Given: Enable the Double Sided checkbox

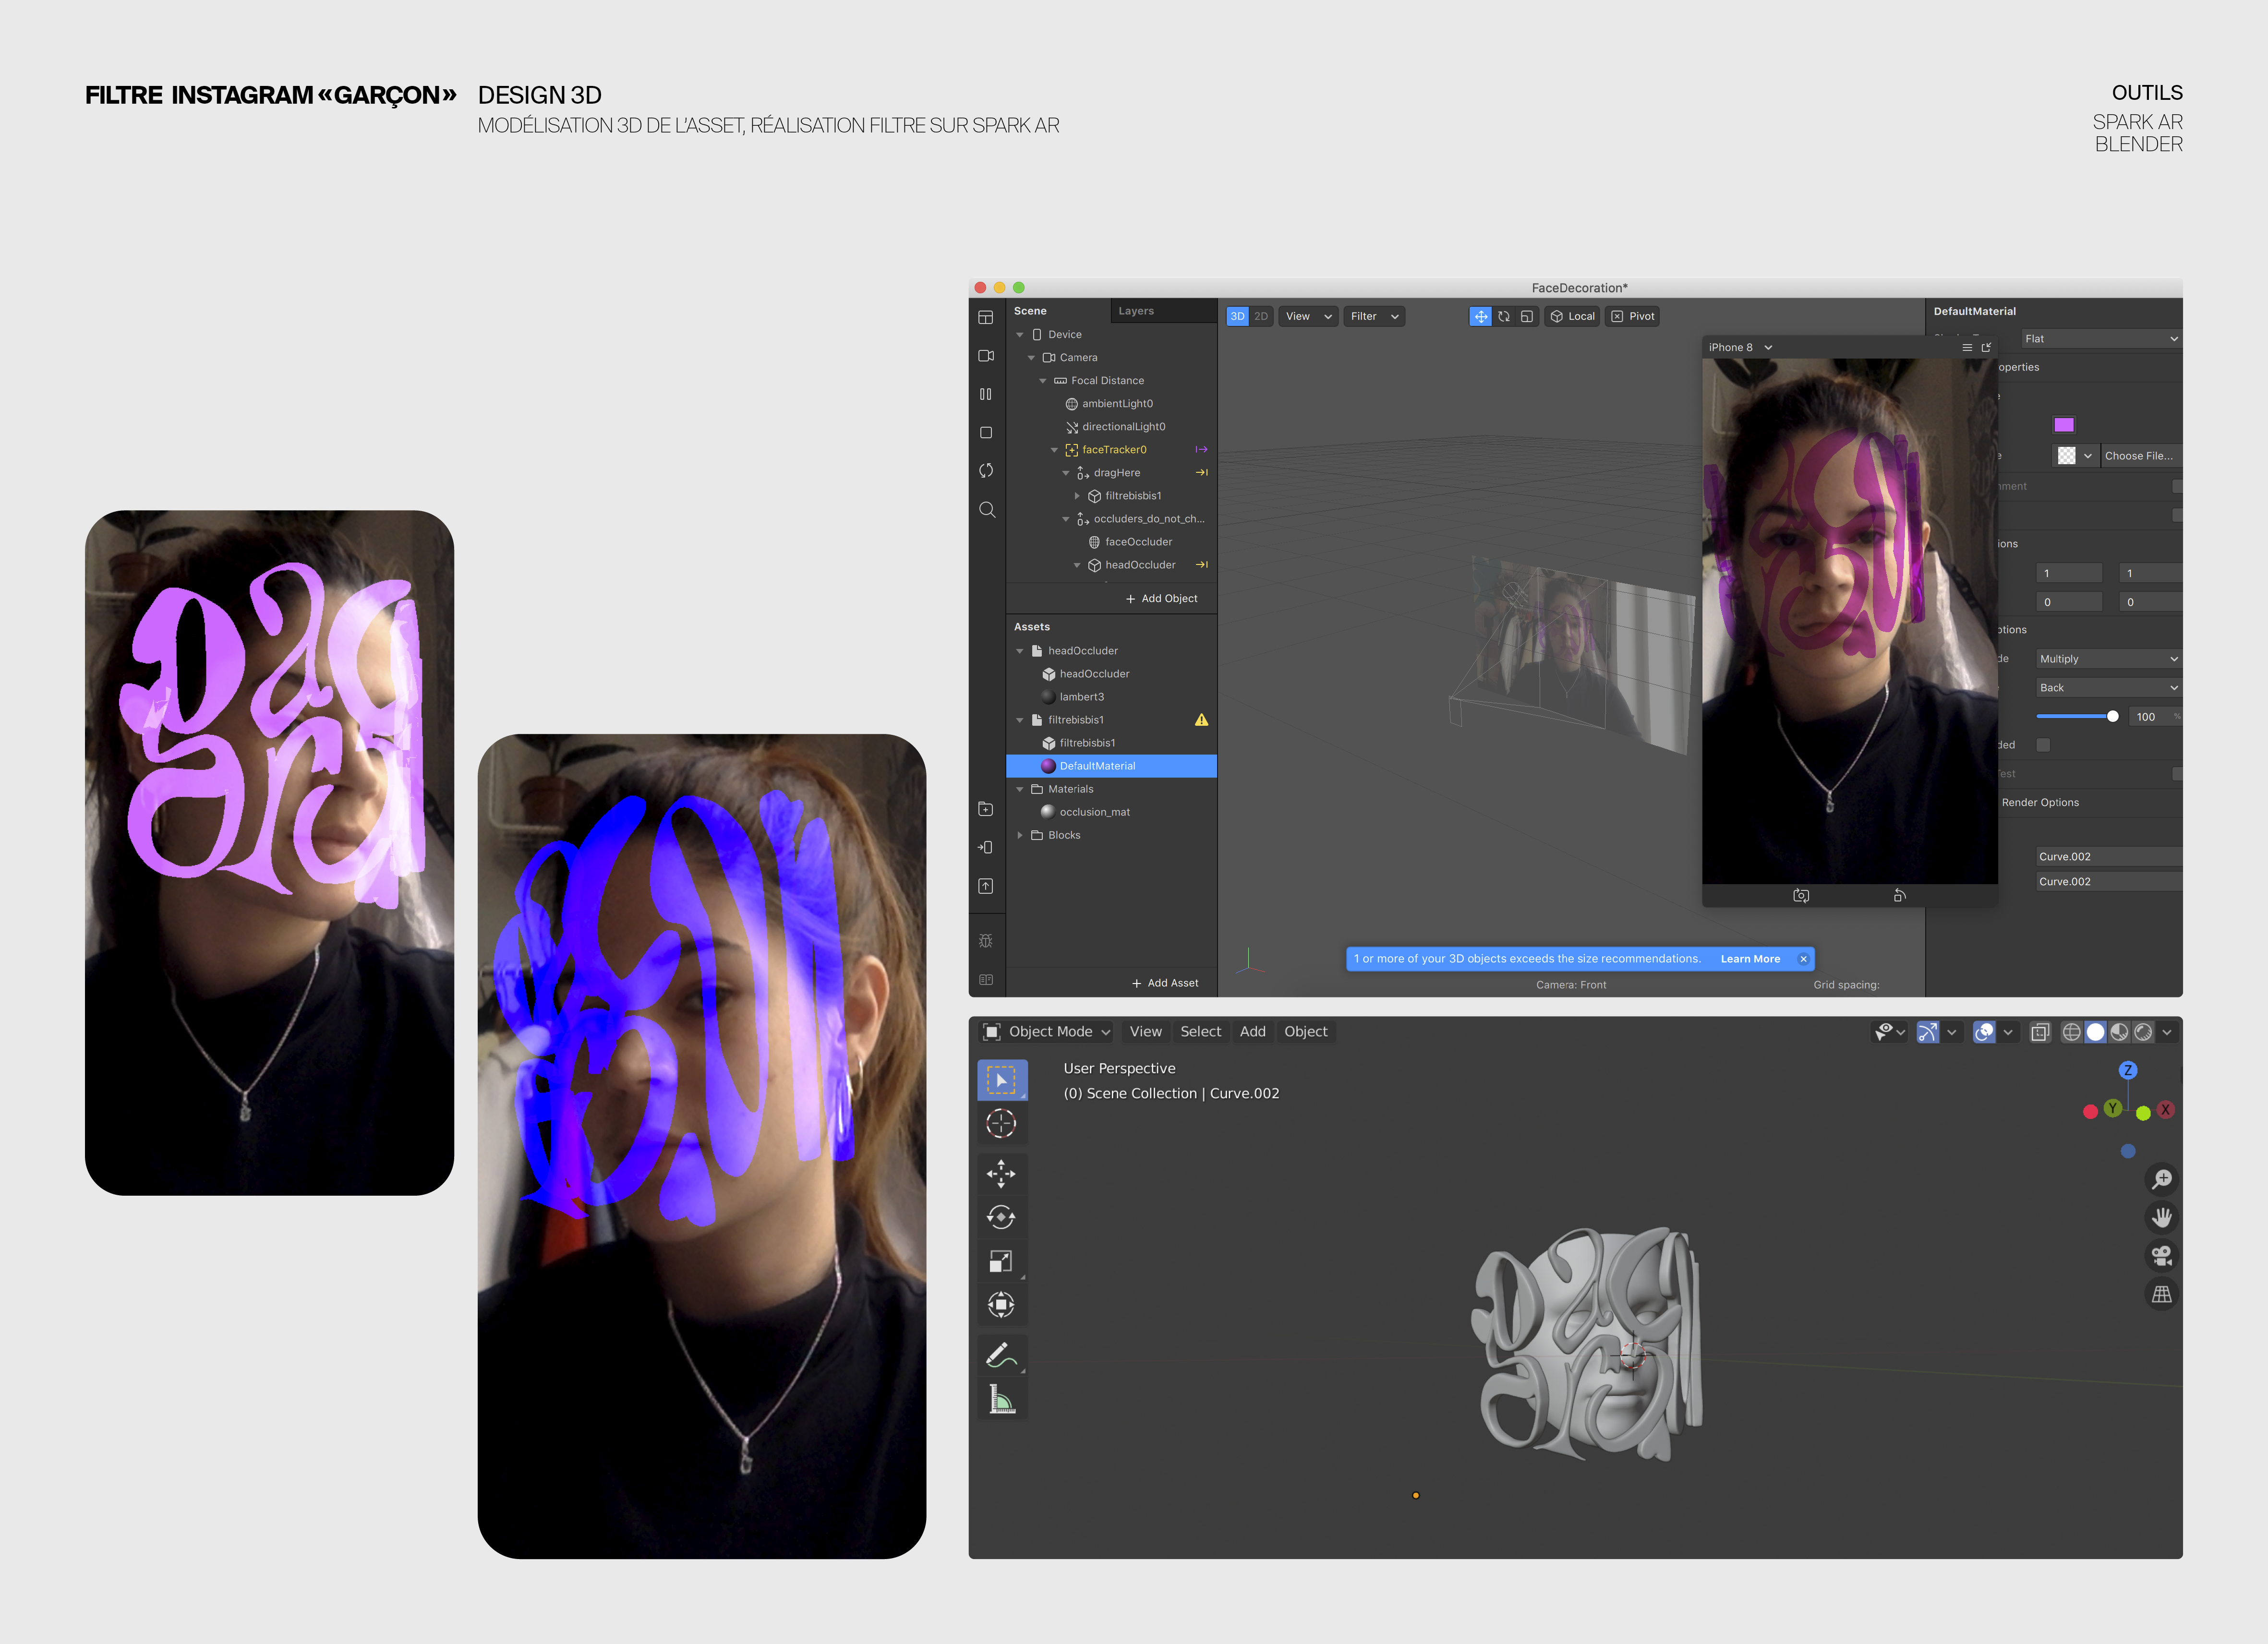Looking at the screenshot, I should click(x=2043, y=745).
